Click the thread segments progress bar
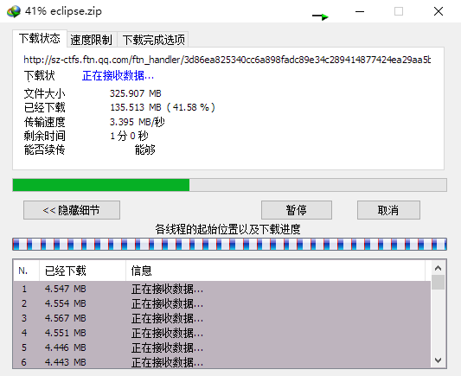 229,245
